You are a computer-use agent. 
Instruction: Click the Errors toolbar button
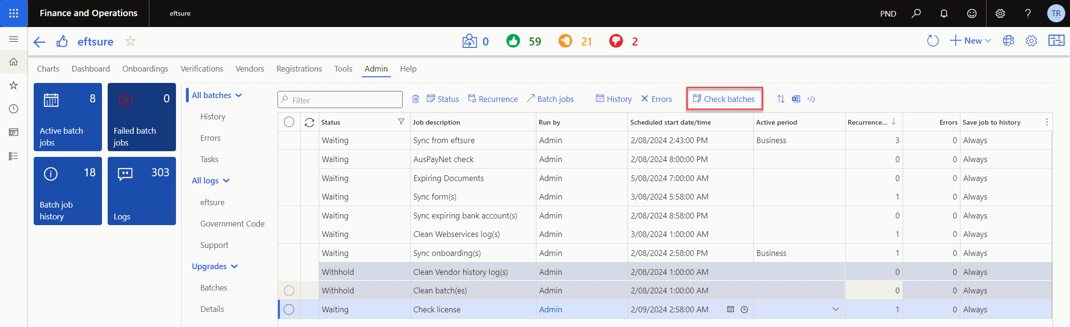tap(656, 99)
